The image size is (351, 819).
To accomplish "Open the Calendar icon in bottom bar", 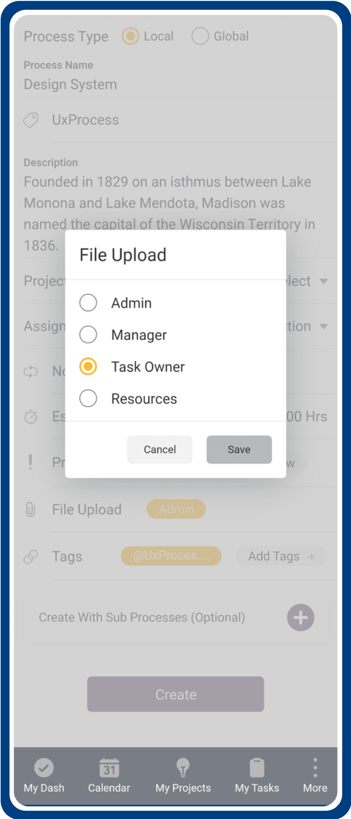I will click(109, 768).
